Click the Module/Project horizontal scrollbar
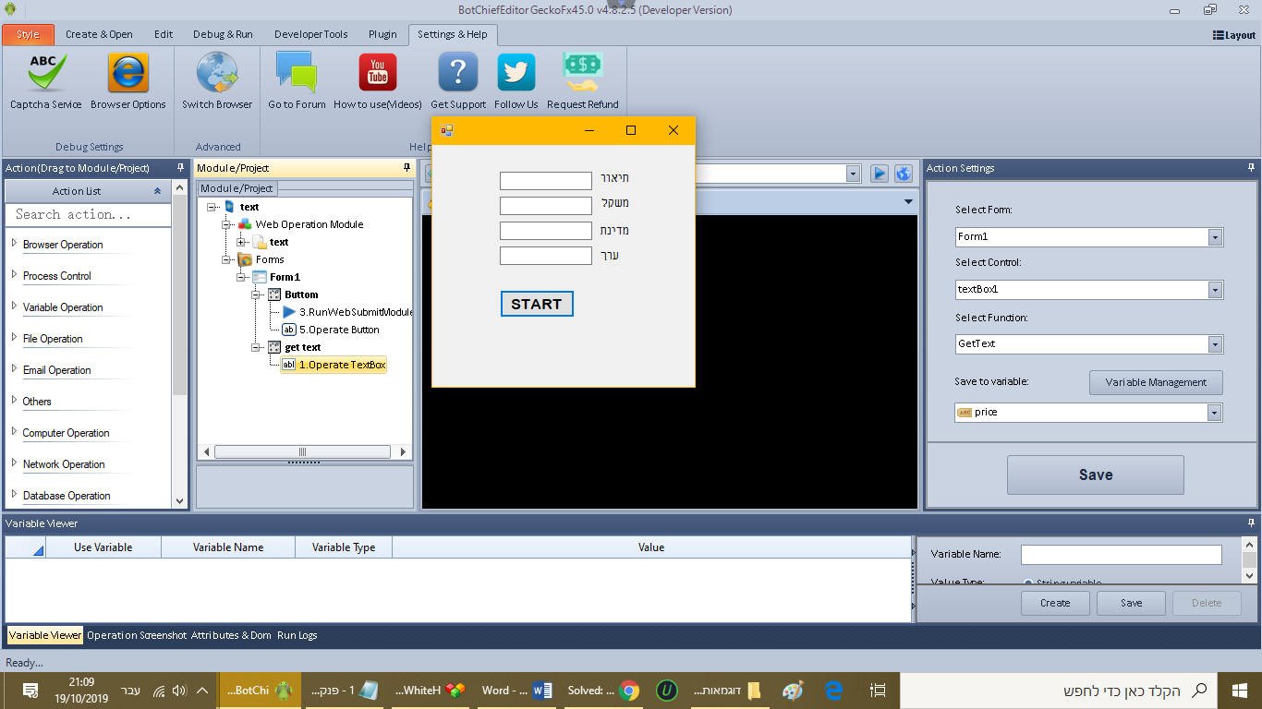 point(303,452)
